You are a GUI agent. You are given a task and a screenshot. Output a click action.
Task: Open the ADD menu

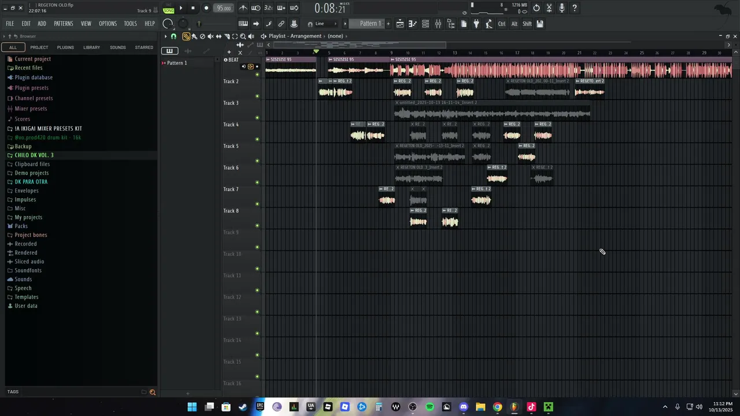click(x=42, y=24)
